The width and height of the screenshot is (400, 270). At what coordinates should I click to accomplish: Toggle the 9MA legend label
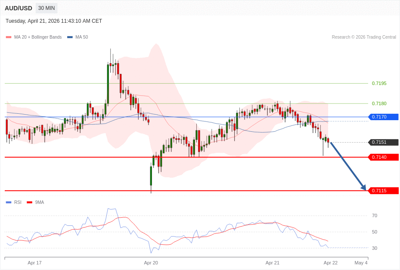tap(40, 202)
